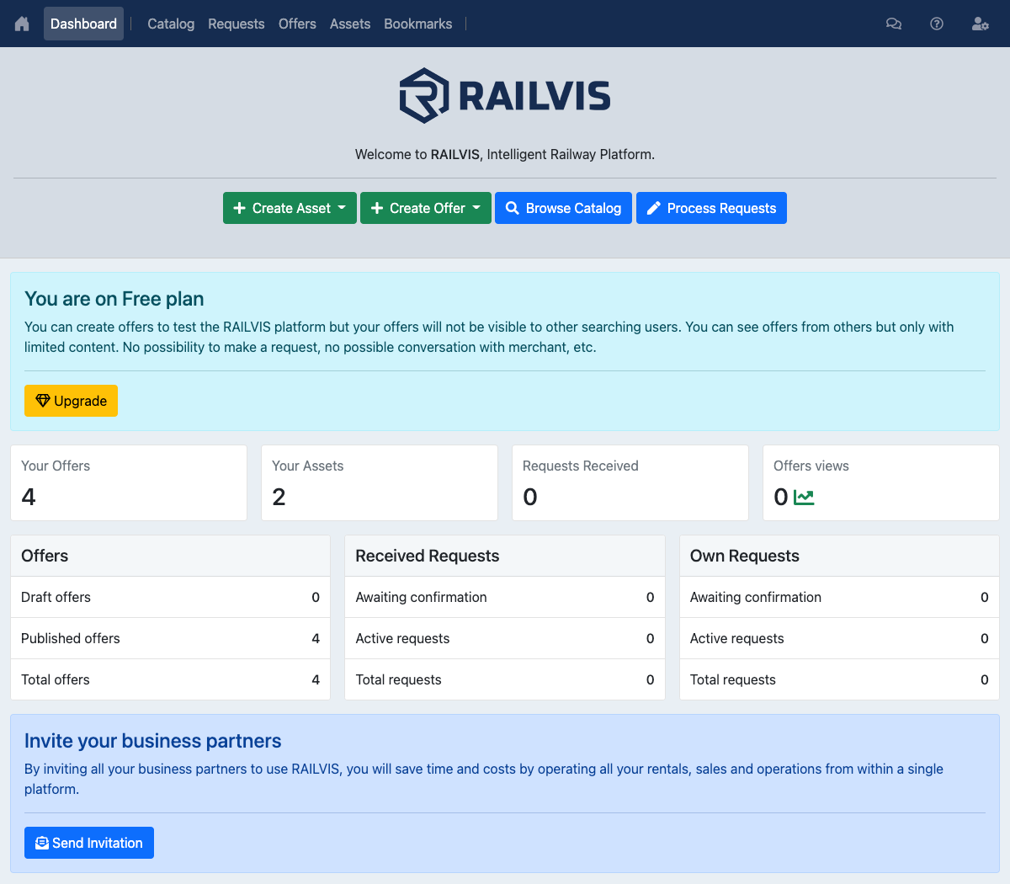Select Own Requests Awaiting confirmation row
The image size is (1010, 884).
click(x=839, y=597)
